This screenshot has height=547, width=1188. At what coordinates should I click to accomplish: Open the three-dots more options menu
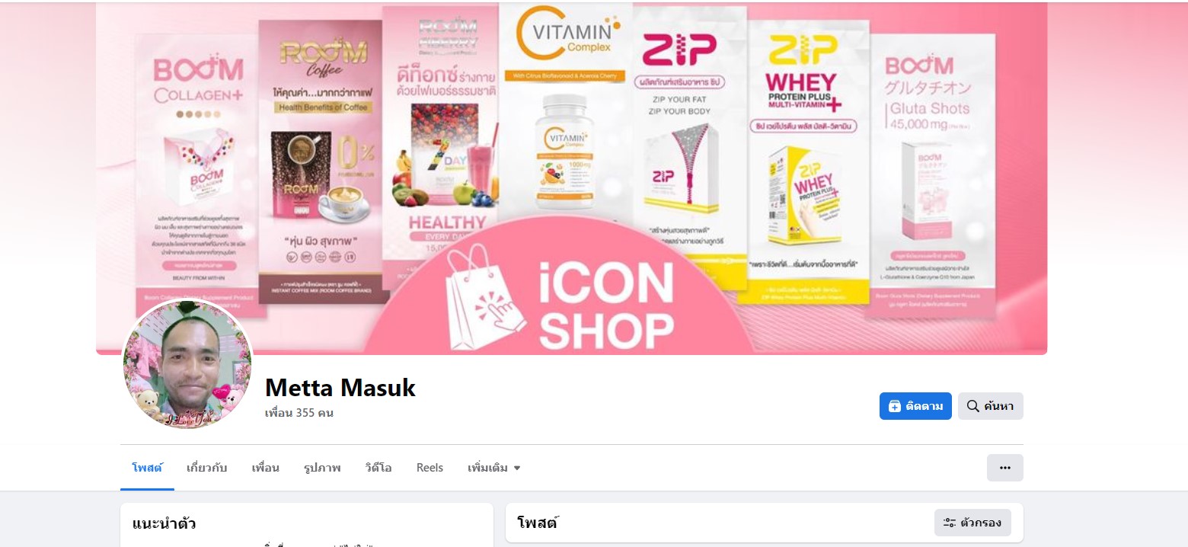coord(1005,468)
